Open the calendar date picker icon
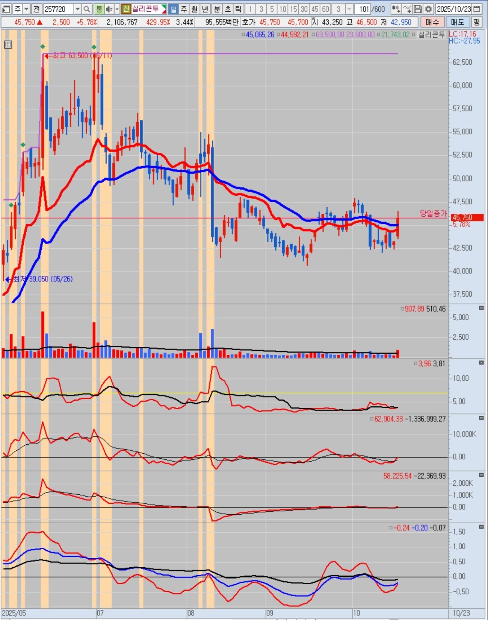The width and height of the screenshot is (488, 620). [477, 9]
